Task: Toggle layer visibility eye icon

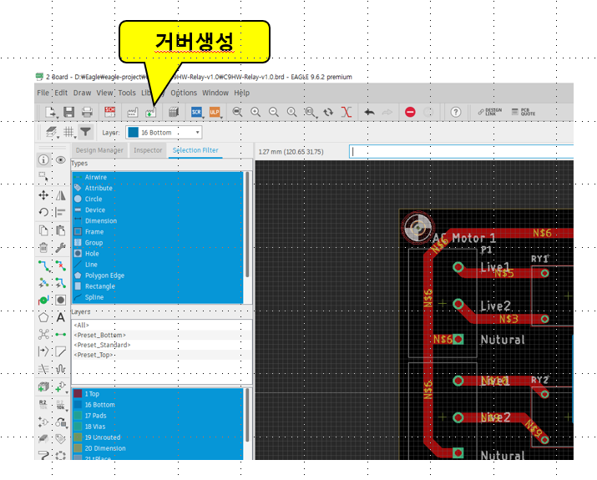Action: 61,159
